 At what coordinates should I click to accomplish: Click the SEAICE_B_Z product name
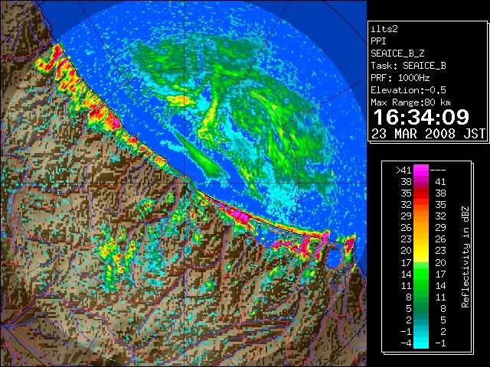397,54
